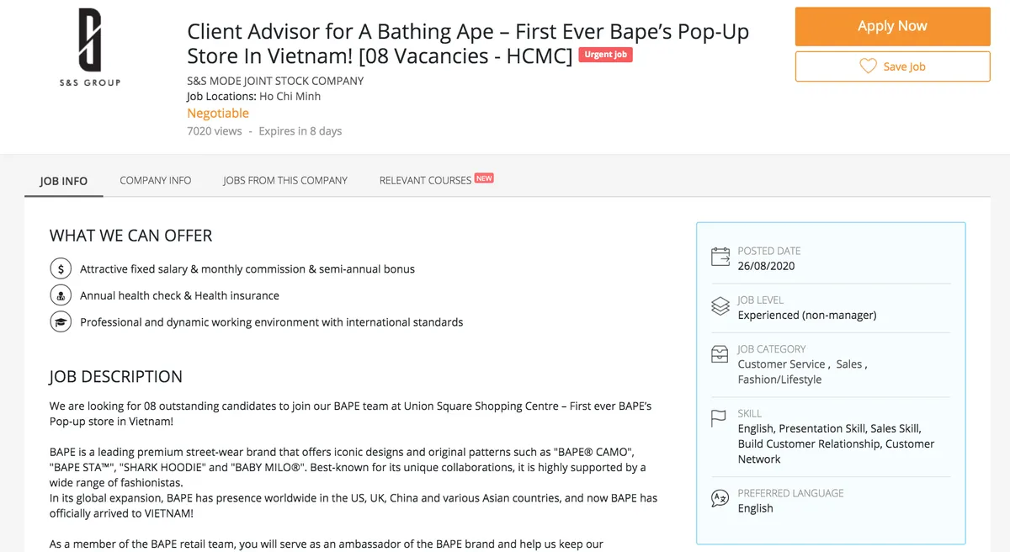
Task: Click the flag icon beside Skill
Action: click(719, 419)
